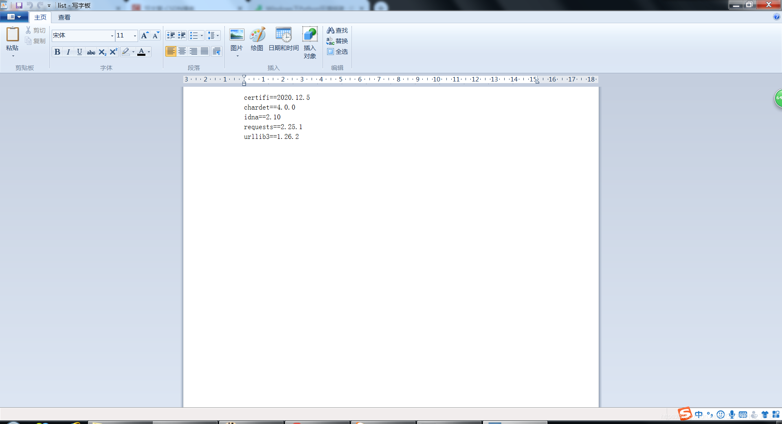Toggle underline formatting
Viewport: 782px width, 424px height.
pos(79,52)
